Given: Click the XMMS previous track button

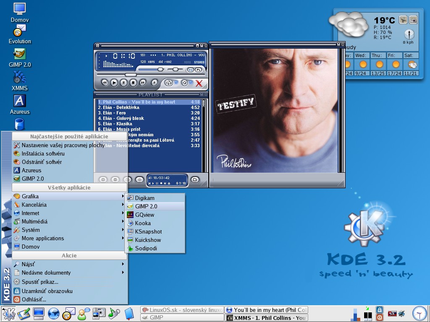Looking at the screenshot, I should point(105,83).
